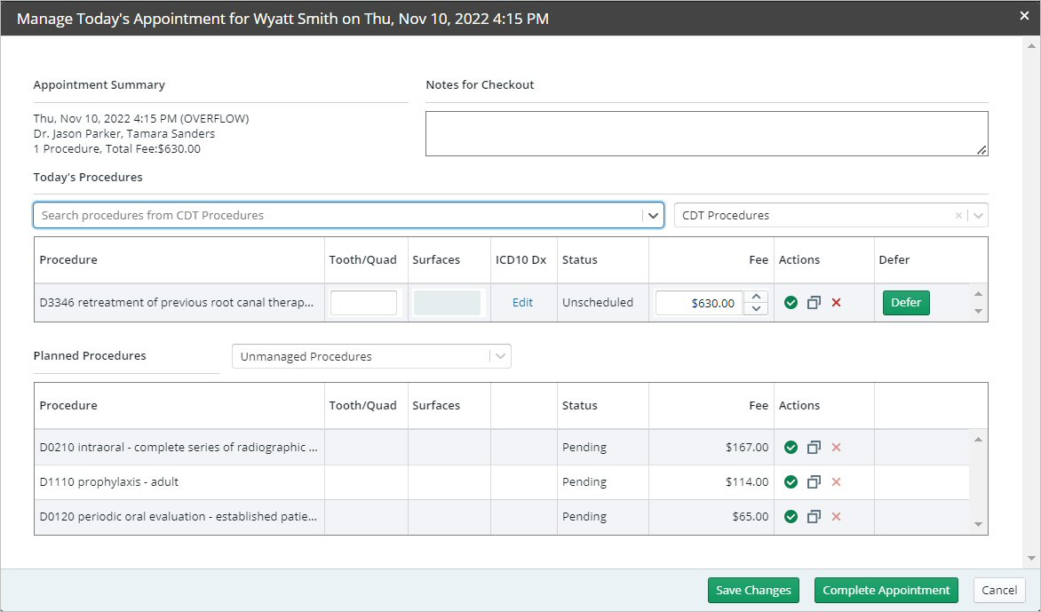Image resolution: width=1041 pixels, height=612 pixels.
Task: Click Pending status for D0120 evaluation
Action: [x=584, y=516]
